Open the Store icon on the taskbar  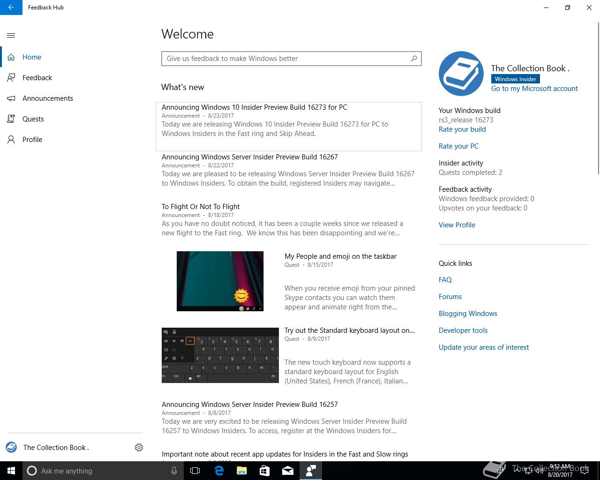coord(264,471)
